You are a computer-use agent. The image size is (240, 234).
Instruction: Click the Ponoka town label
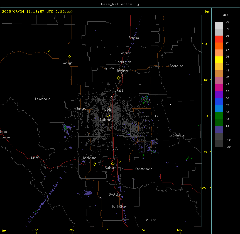[134, 38]
